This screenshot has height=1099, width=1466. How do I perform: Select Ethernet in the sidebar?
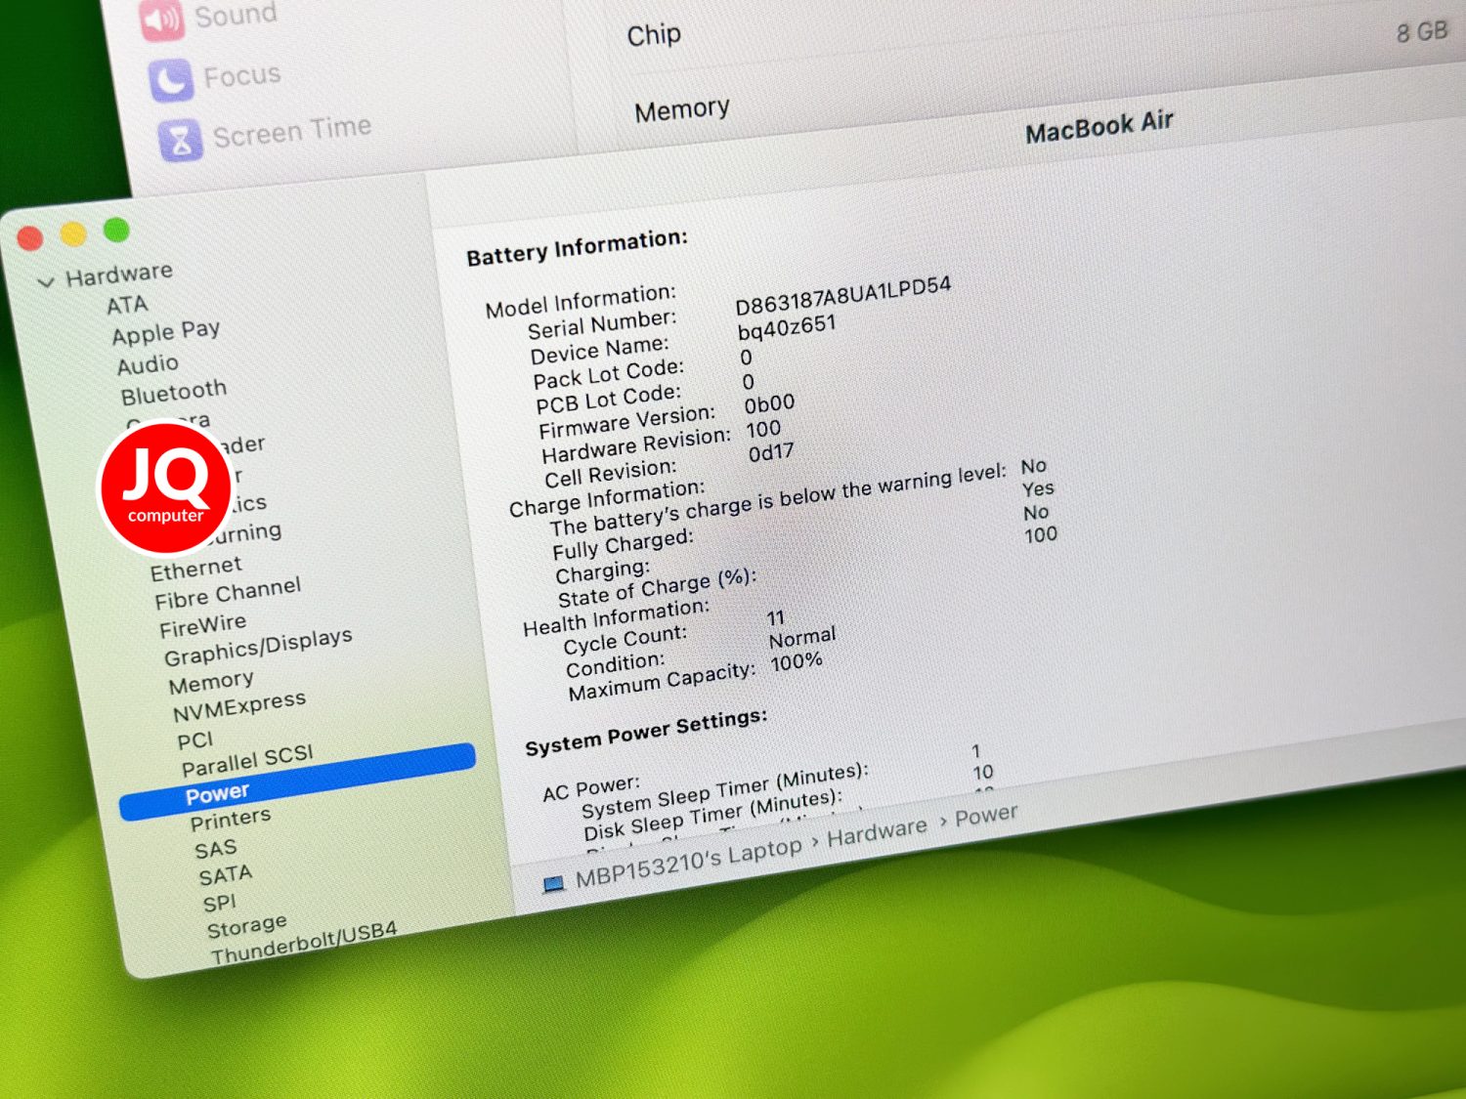click(x=195, y=568)
